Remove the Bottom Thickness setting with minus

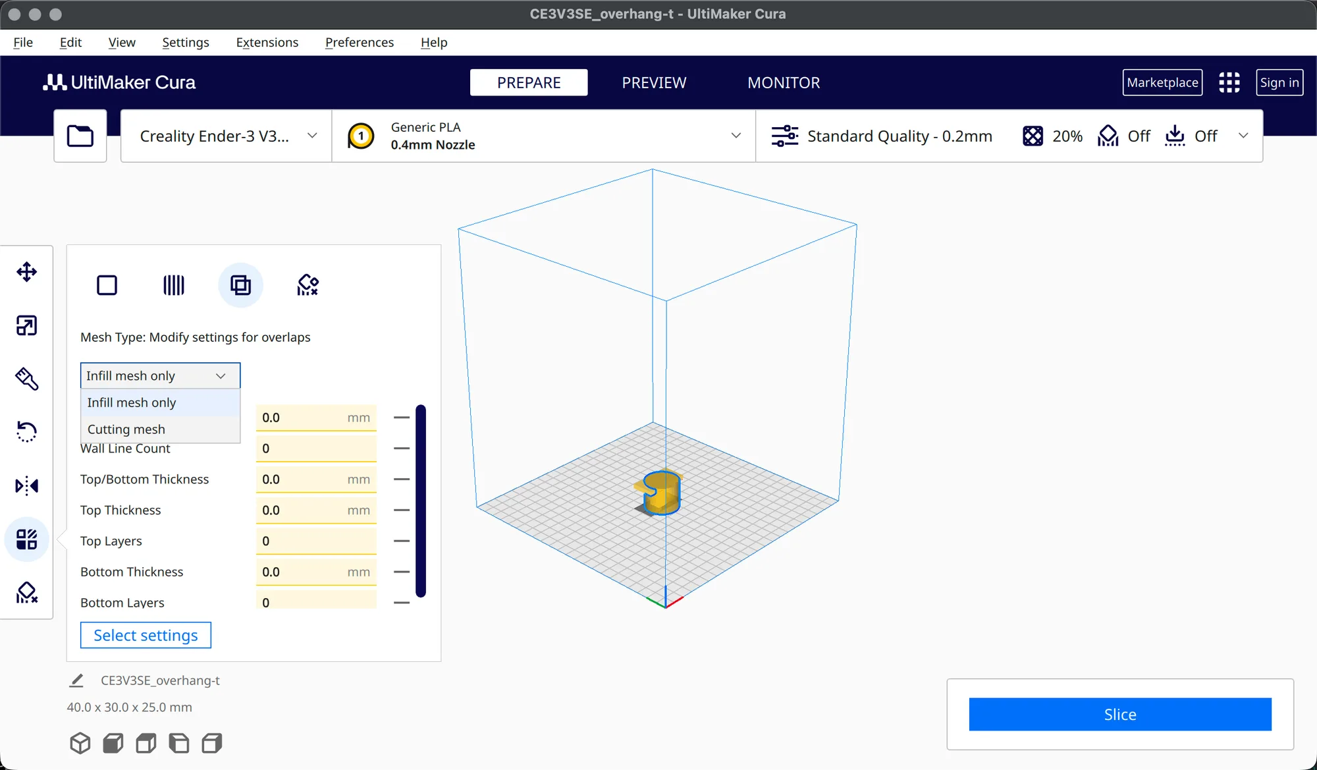[402, 572]
